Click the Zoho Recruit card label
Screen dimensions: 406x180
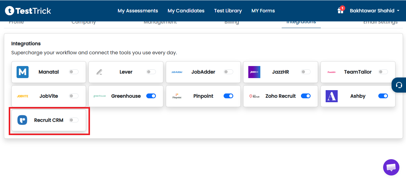[x=280, y=96]
